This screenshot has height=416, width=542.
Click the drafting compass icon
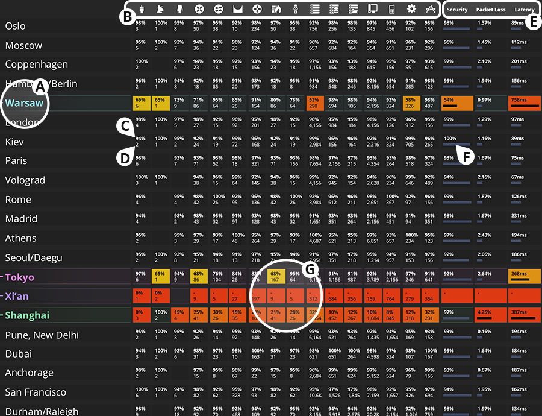tap(431, 9)
